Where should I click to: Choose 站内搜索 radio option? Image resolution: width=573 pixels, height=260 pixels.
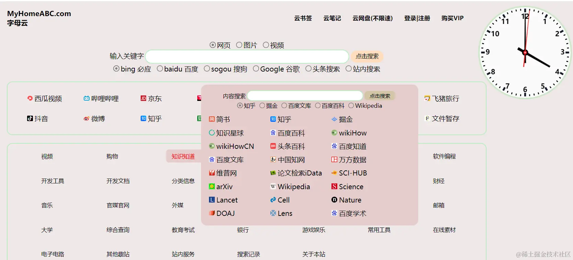pyautogui.click(x=349, y=69)
